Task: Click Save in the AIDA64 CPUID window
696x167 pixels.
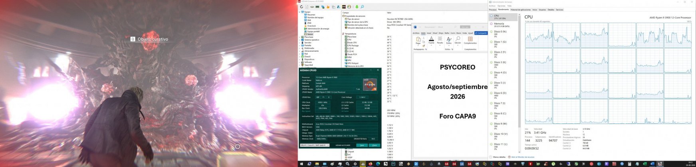Action: coord(362,145)
